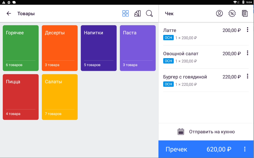Open the Салаты category
The image size is (254, 158).
[60, 97]
